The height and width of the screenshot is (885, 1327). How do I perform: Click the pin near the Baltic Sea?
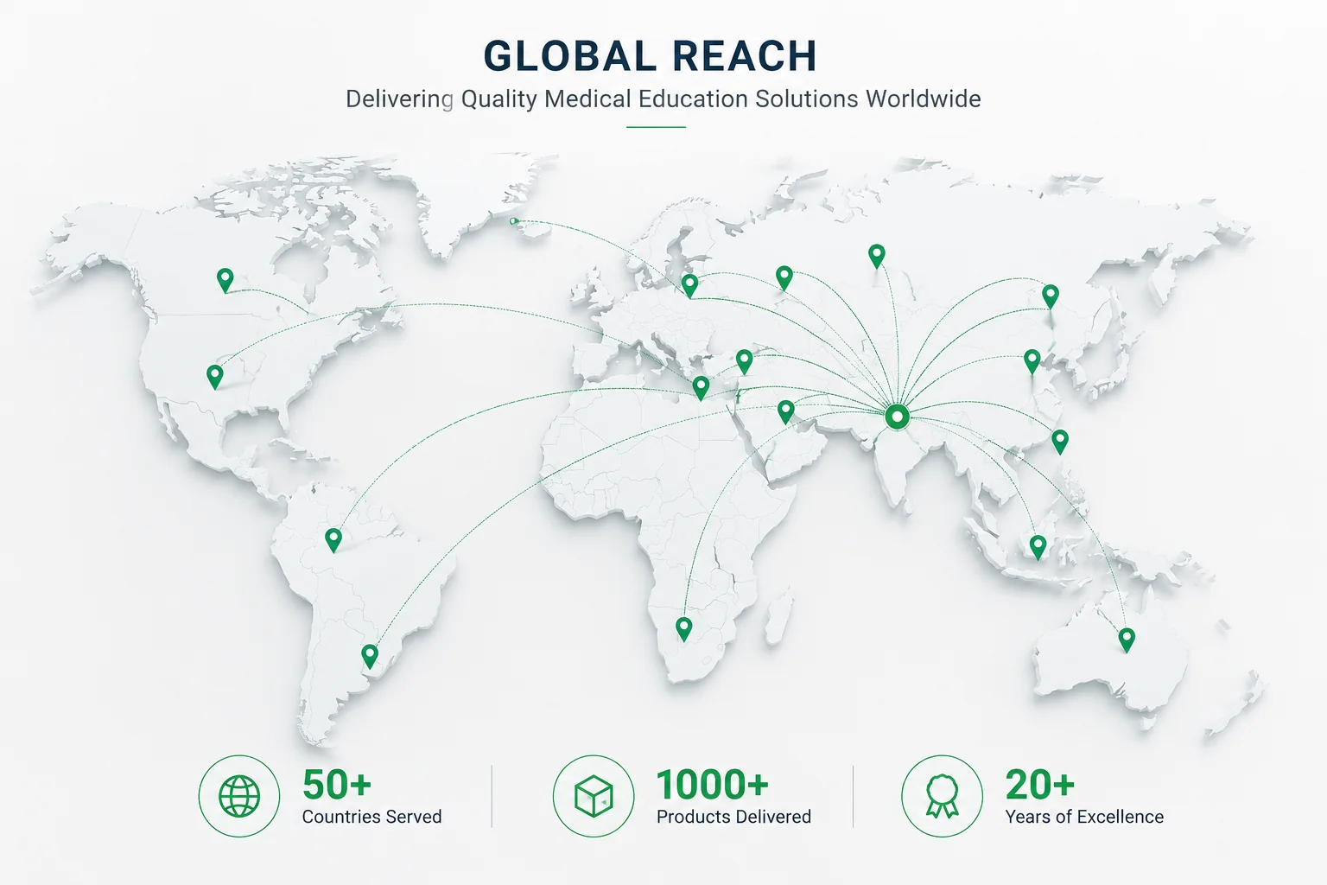pyautogui.click(x=689, y=285)
